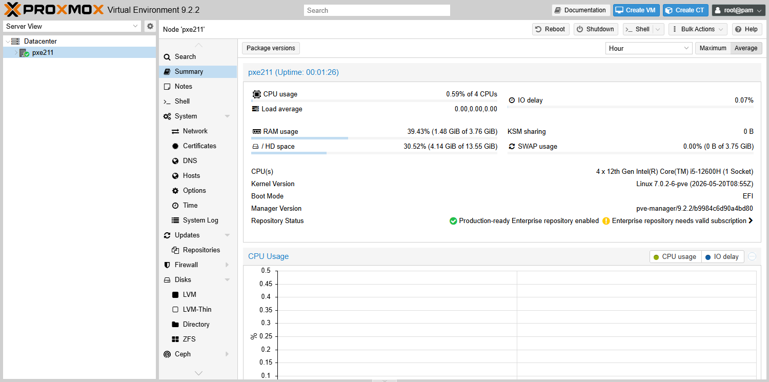
Task: Click the Options gear icon
Action: pyautogui.click(x=175, y=191)
